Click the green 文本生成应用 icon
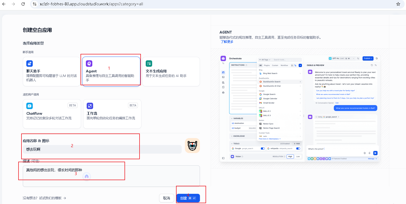 coord(149,64)
